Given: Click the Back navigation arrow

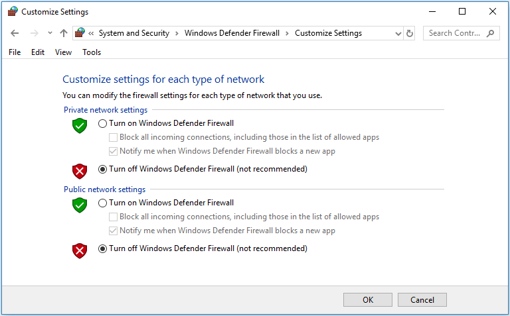Looking at the screenshot, I should (15, 33).
